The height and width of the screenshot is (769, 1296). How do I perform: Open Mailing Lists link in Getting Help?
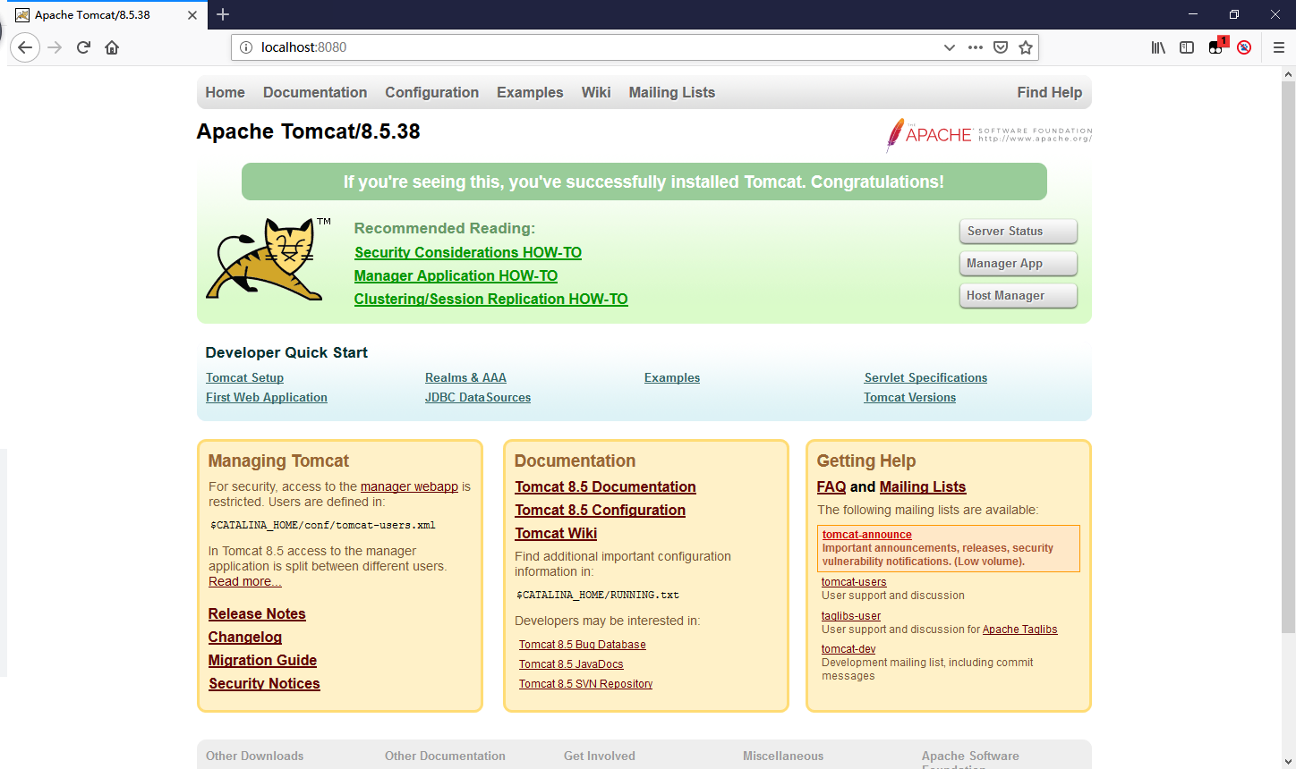[923, 486]
